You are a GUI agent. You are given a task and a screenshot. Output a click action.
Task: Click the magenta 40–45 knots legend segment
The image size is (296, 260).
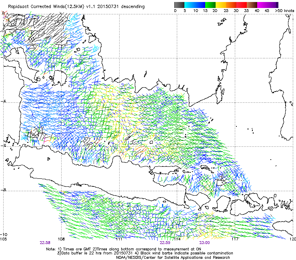click(x=262, y=5)
